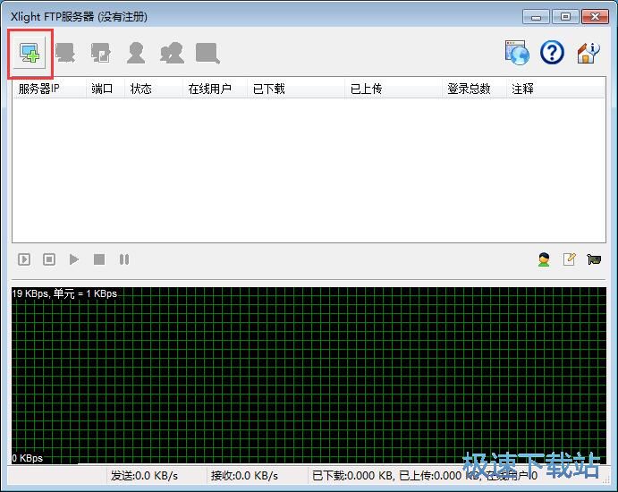Sort by the 状态 column header
Image resolution: width=618 pixels, height=492 pixels.
pyautogui.click(x=154, y=89)
